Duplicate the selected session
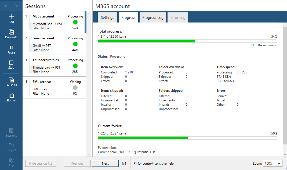This screenshot has width=287, height=170. click(x=11, y=32)
